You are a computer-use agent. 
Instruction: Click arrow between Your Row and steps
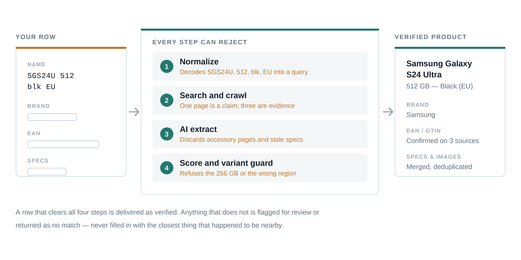coord(134,112)
